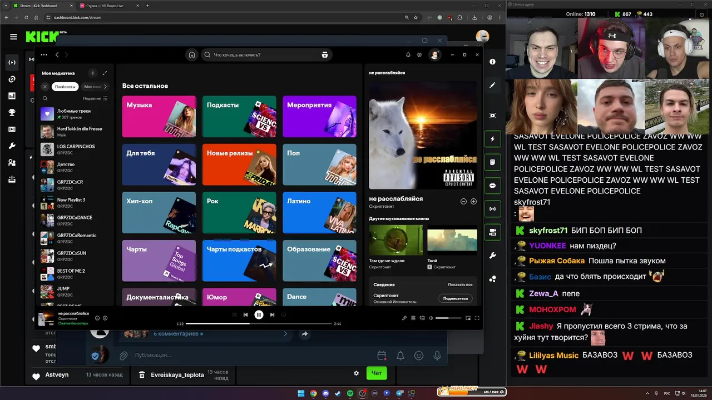Viewport: 712px width, 400px height.
Task: Open the Kick dashboard hamburger menu
Action: (x=13, y=37)
